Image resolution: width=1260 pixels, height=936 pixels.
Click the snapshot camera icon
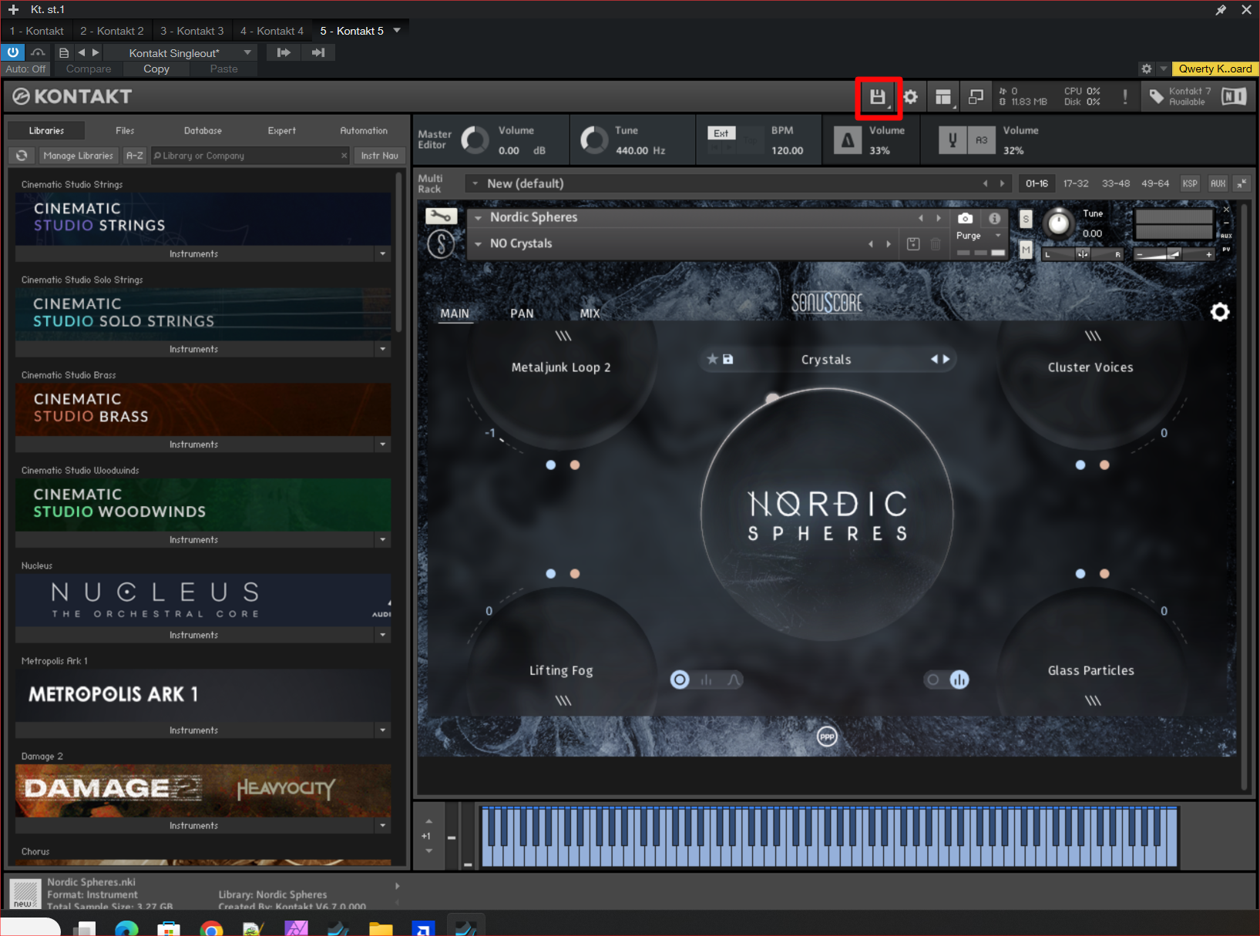click(965, 218)
